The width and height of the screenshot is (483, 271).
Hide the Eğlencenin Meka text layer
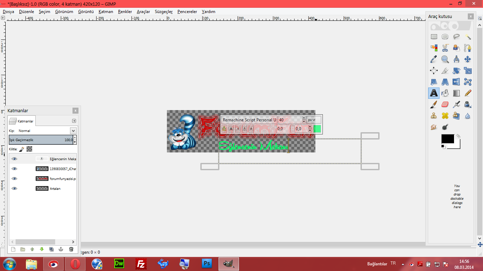point(14,159)
